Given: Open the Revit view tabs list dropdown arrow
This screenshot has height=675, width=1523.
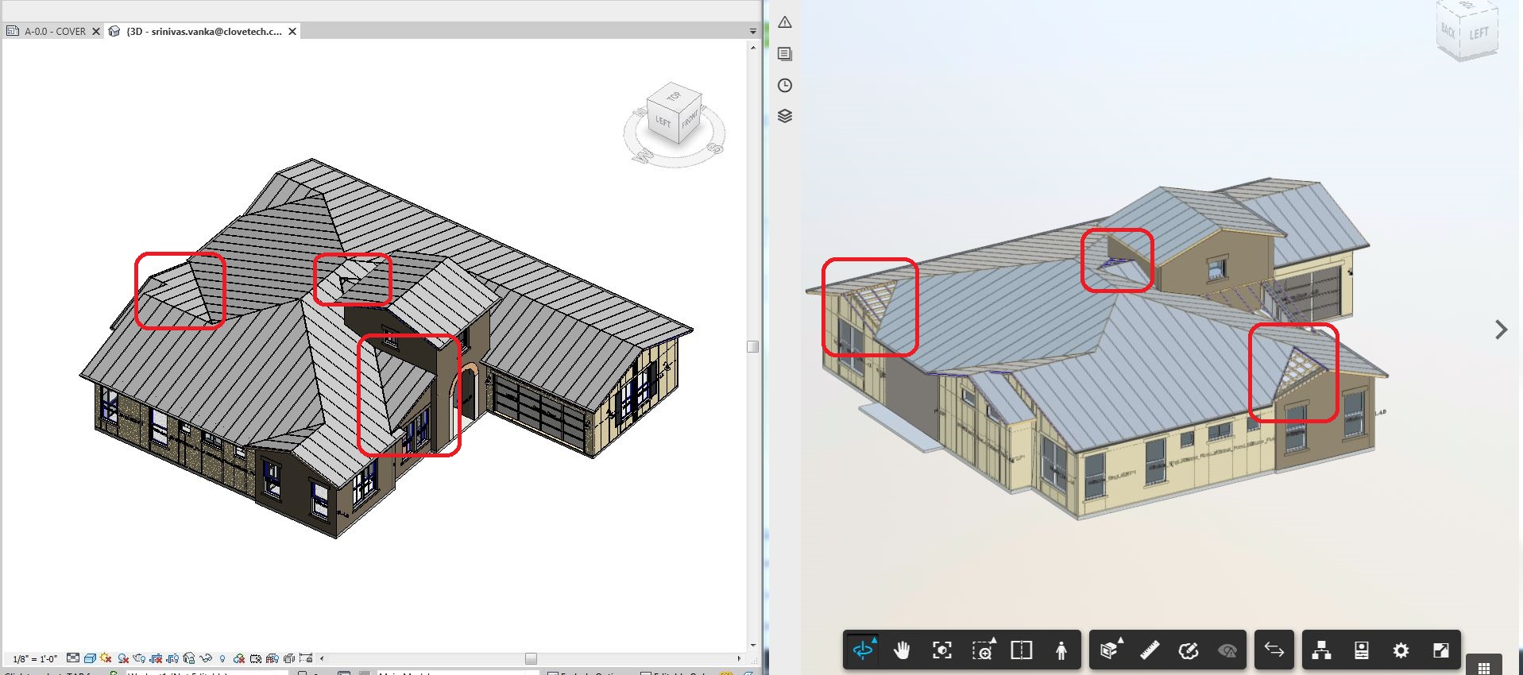Looking at the screenshot, I should [752, 32].
